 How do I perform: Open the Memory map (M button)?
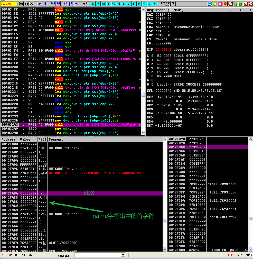click(103, 4)
